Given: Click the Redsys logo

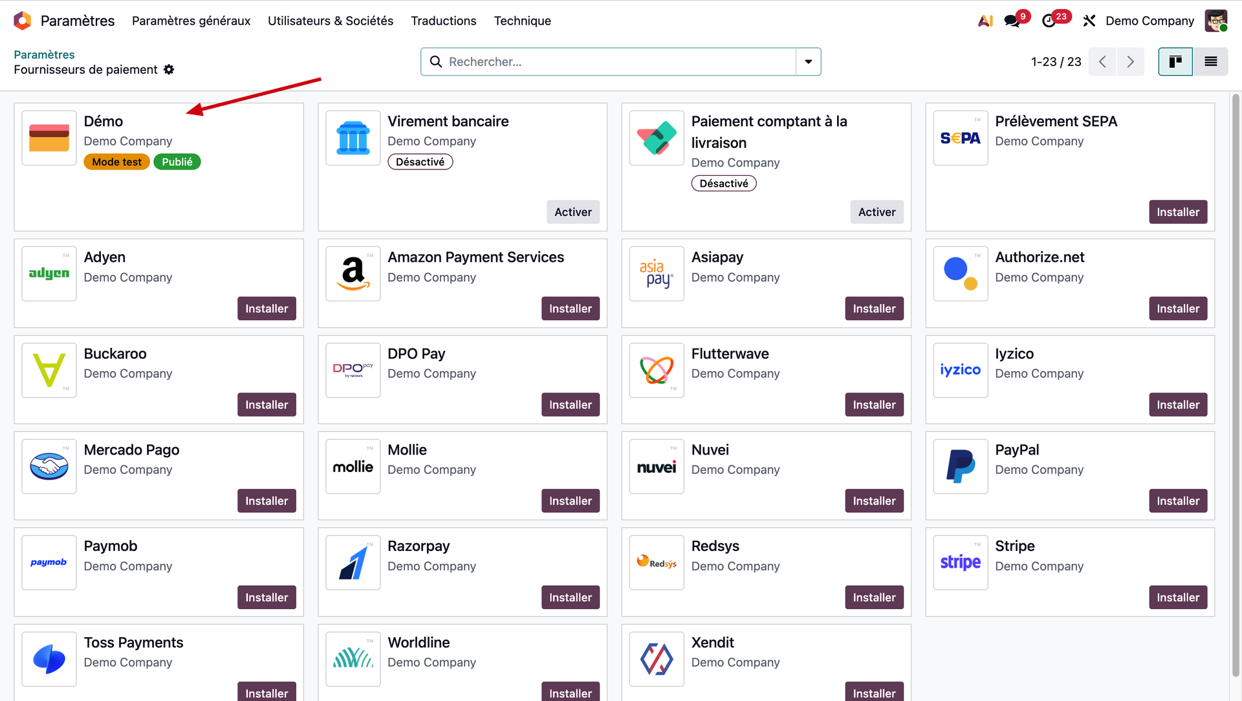Looking at the screenshot, I should pyautogui.click(x=657, y=563).
